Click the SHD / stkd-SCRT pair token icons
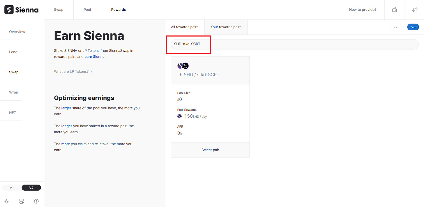The image size is (424, 207). [183, 66]
